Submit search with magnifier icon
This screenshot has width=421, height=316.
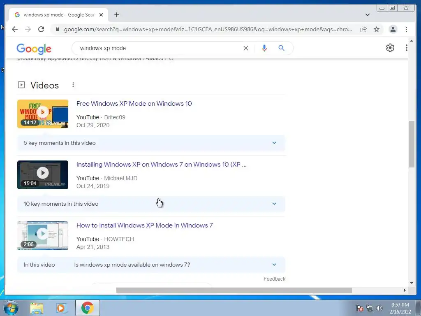(281, 48)
